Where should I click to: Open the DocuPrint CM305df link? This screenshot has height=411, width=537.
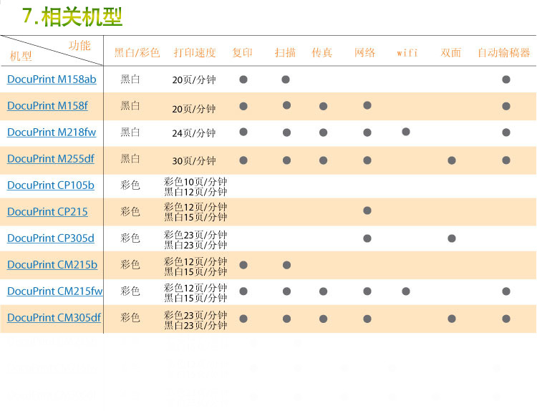pos(54,317)
